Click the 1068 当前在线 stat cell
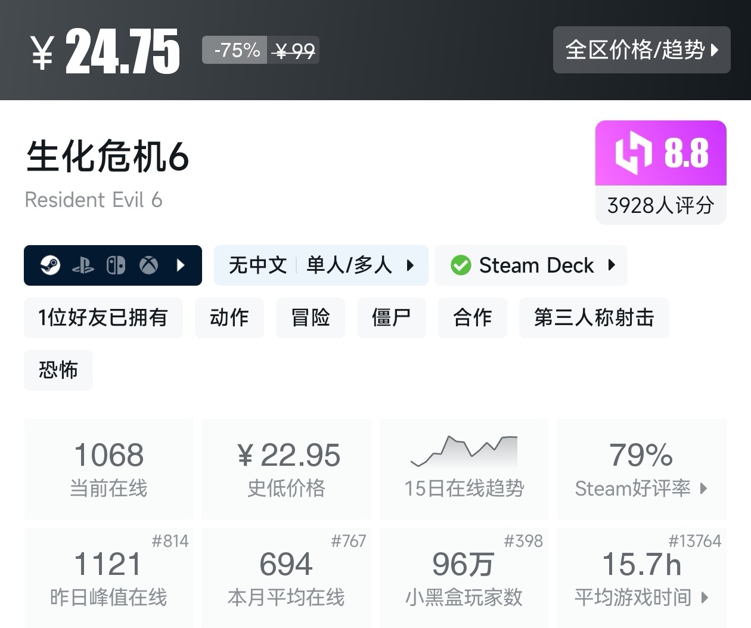 click(108, 469)
